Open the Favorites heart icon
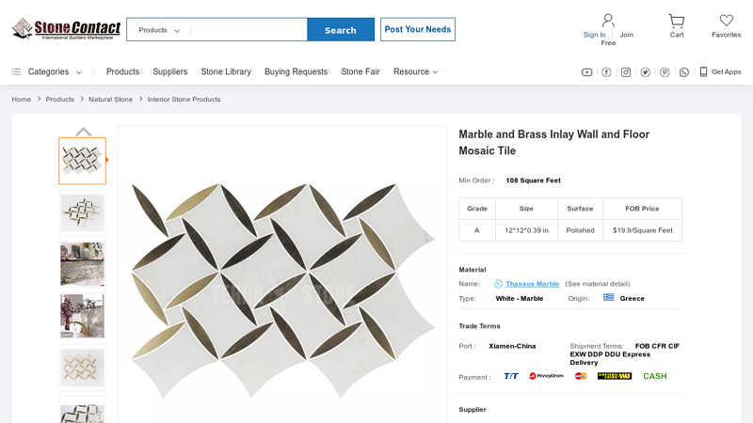Screen dimensions: 753x423 (x=726, y=20)
